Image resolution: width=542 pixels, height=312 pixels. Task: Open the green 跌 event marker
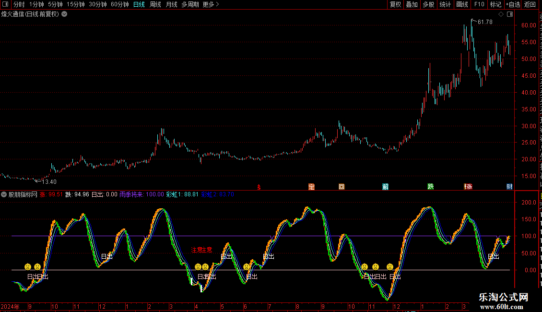pyautogui.click(x=430, y=187)
